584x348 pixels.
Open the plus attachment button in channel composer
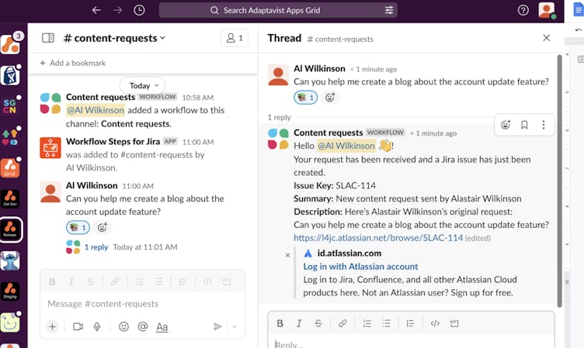tap(53, 326)
